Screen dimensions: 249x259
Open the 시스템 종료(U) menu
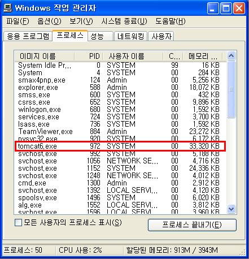[124, 21]
